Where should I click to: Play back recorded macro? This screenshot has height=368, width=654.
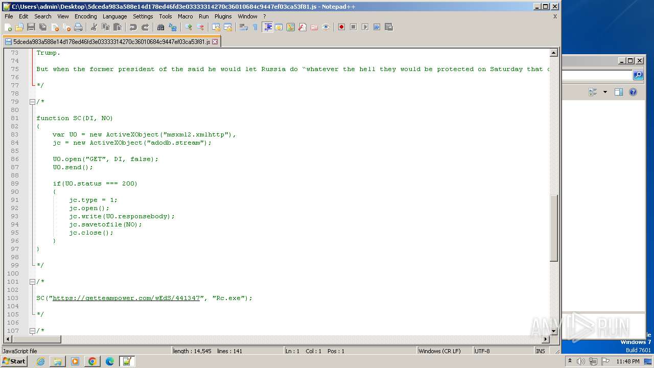365,27
